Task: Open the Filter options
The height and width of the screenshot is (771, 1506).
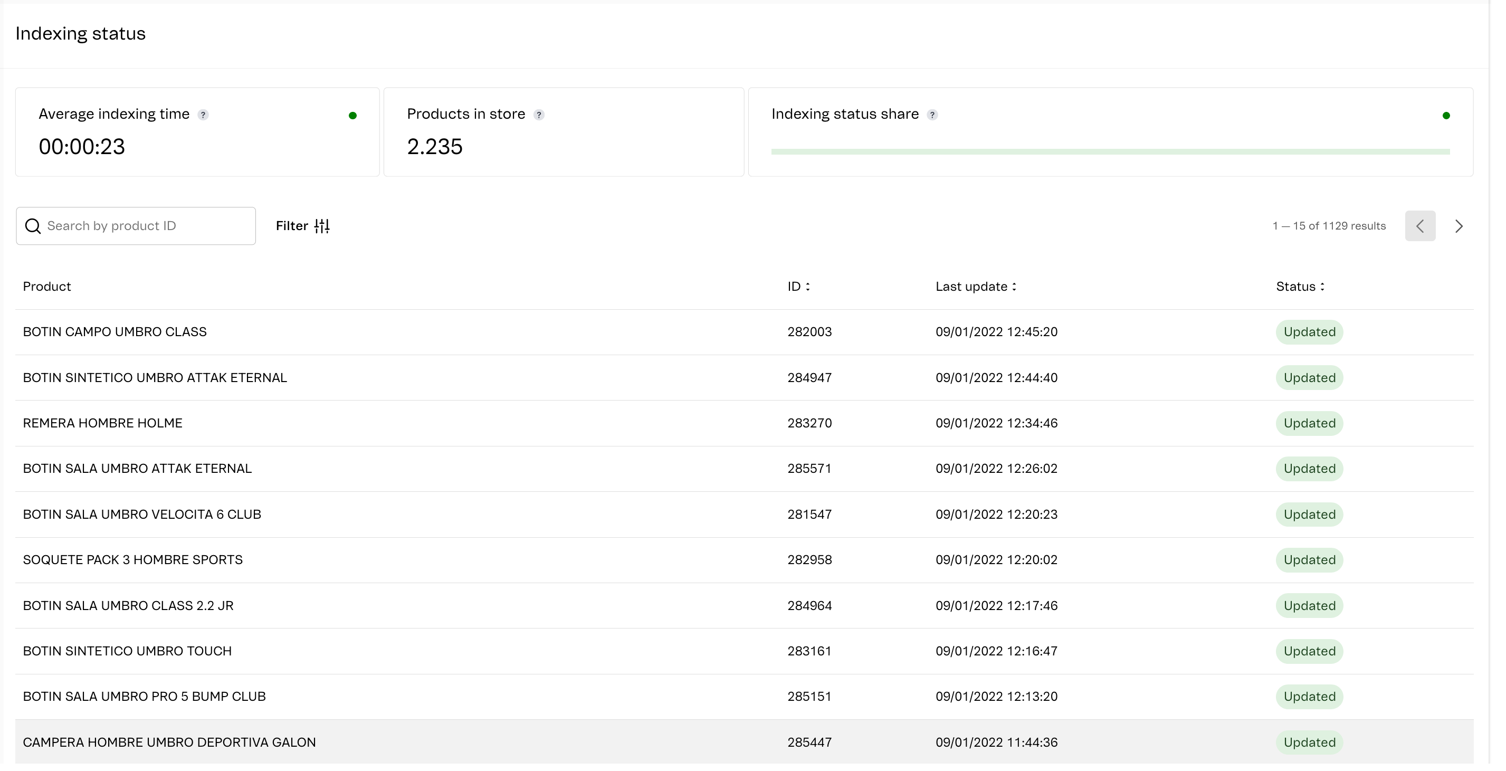Action: point(302,226)
